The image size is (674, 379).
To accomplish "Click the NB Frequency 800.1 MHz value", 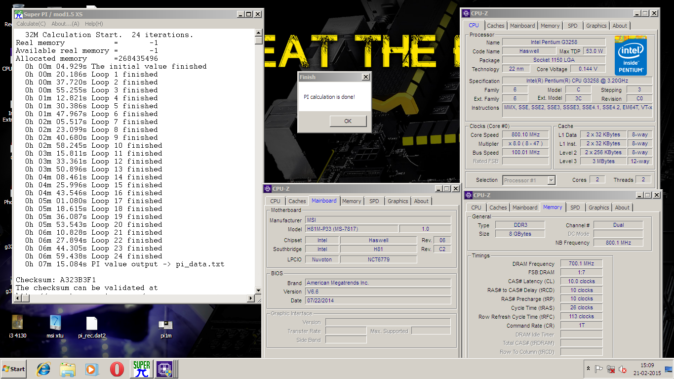I will pyautogui.click(x=618, y=243).
